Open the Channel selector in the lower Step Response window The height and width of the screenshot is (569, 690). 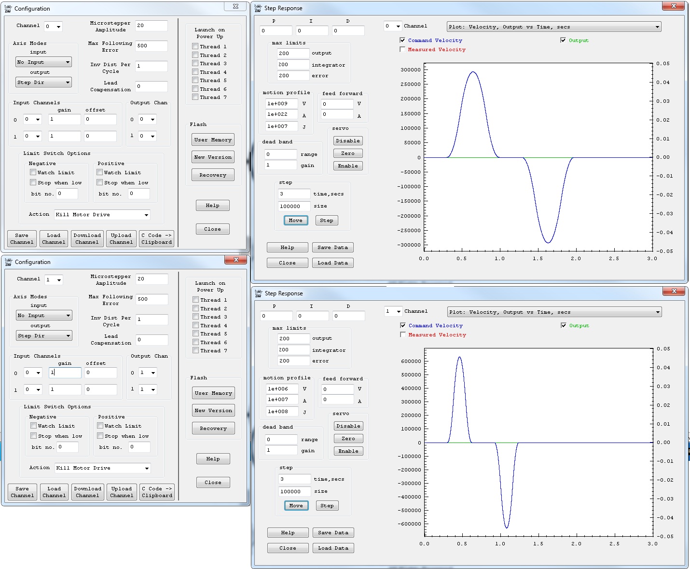click(393, 312)
